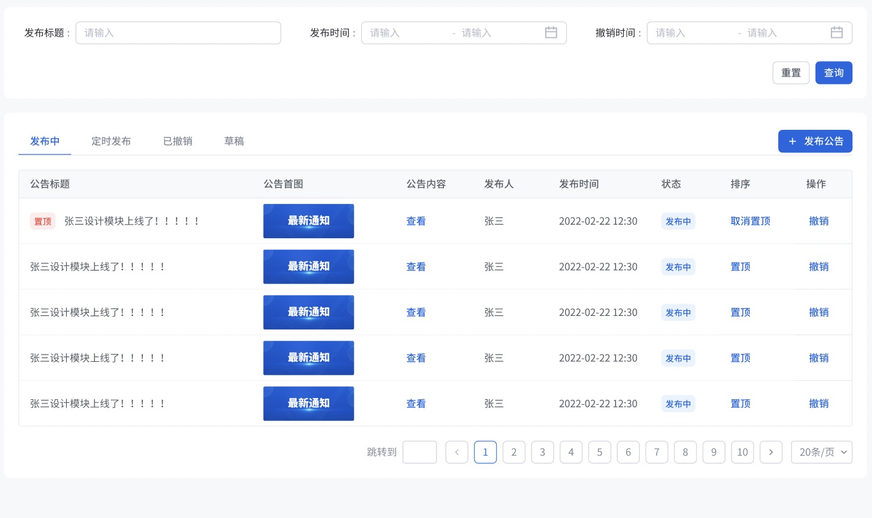Screen dimensions: 872x518
Task: Click the 发布人 column header
Action: coord(499,184)
